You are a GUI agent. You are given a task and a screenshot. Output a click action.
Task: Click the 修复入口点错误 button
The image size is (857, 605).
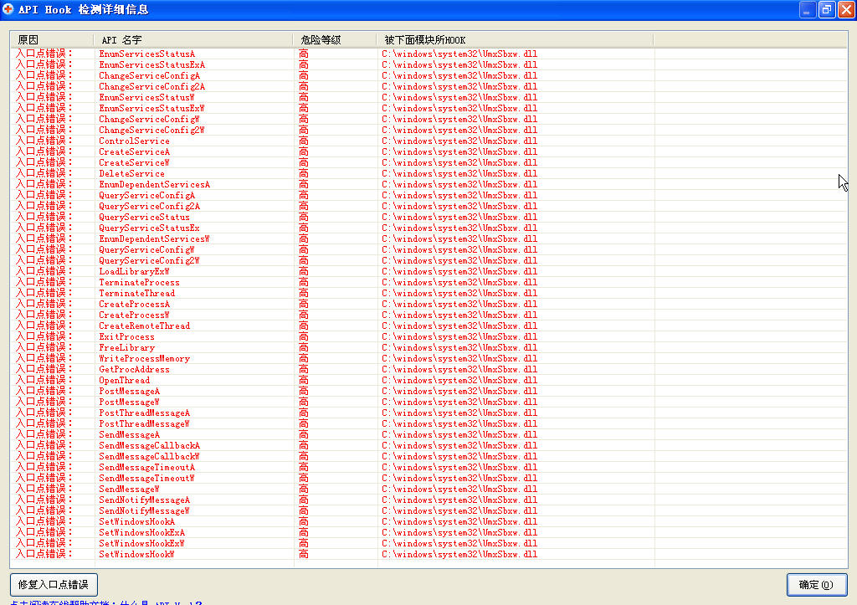54,584
